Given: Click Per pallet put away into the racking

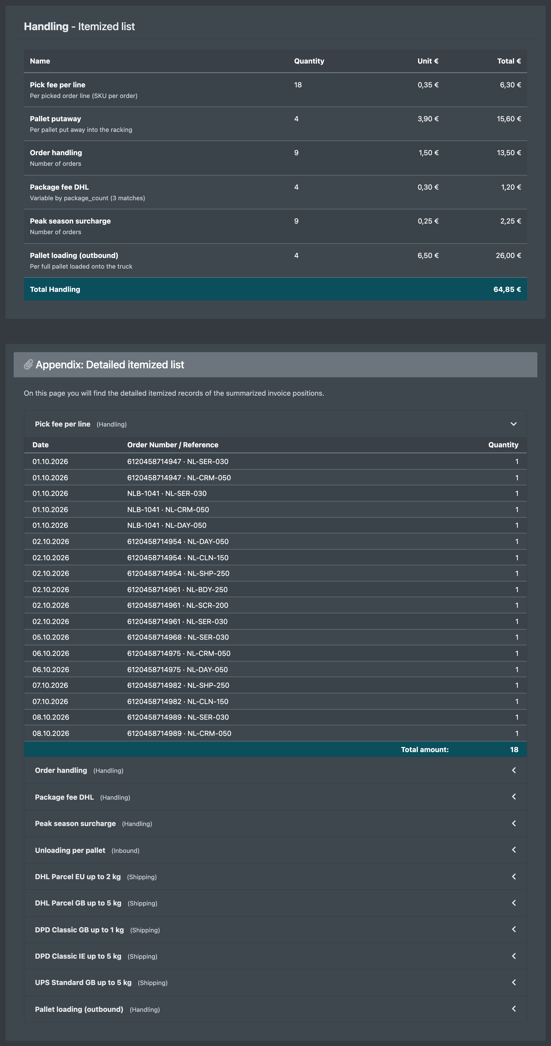Looking at the screenshot, I should tap(81, 130).
